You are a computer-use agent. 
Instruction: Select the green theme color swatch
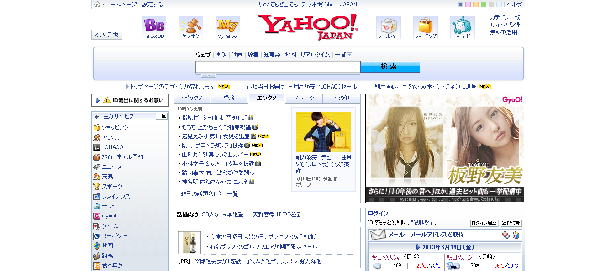[x=484, y=5]
